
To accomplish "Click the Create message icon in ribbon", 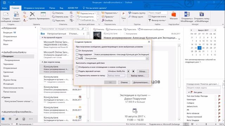I will [6, 14].
